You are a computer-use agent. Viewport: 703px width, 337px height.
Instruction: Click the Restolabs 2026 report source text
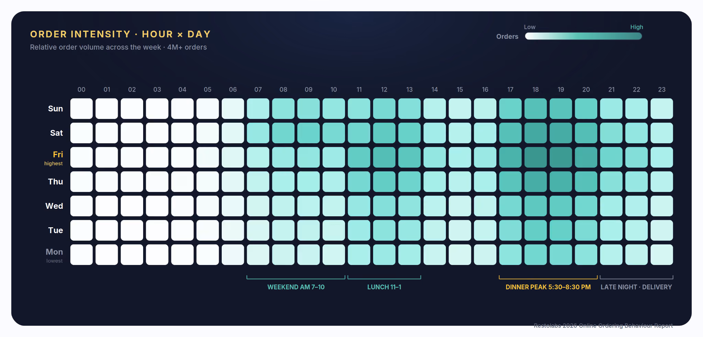(603, 326)
